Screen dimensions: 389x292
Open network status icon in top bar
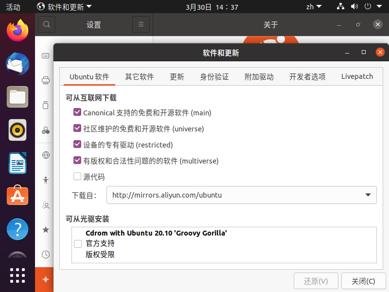340,6
